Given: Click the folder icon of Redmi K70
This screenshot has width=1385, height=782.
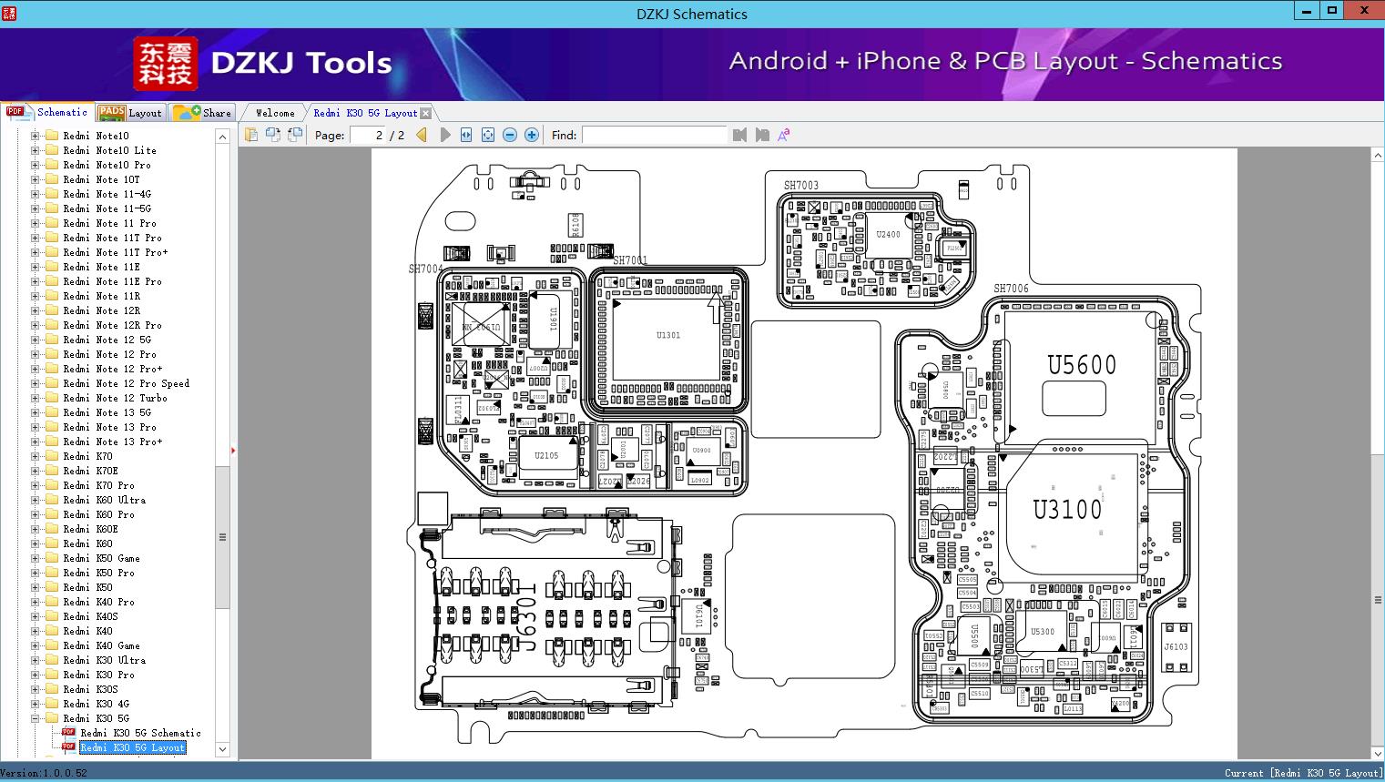Looking at the screenshot, I should point(52,456).
